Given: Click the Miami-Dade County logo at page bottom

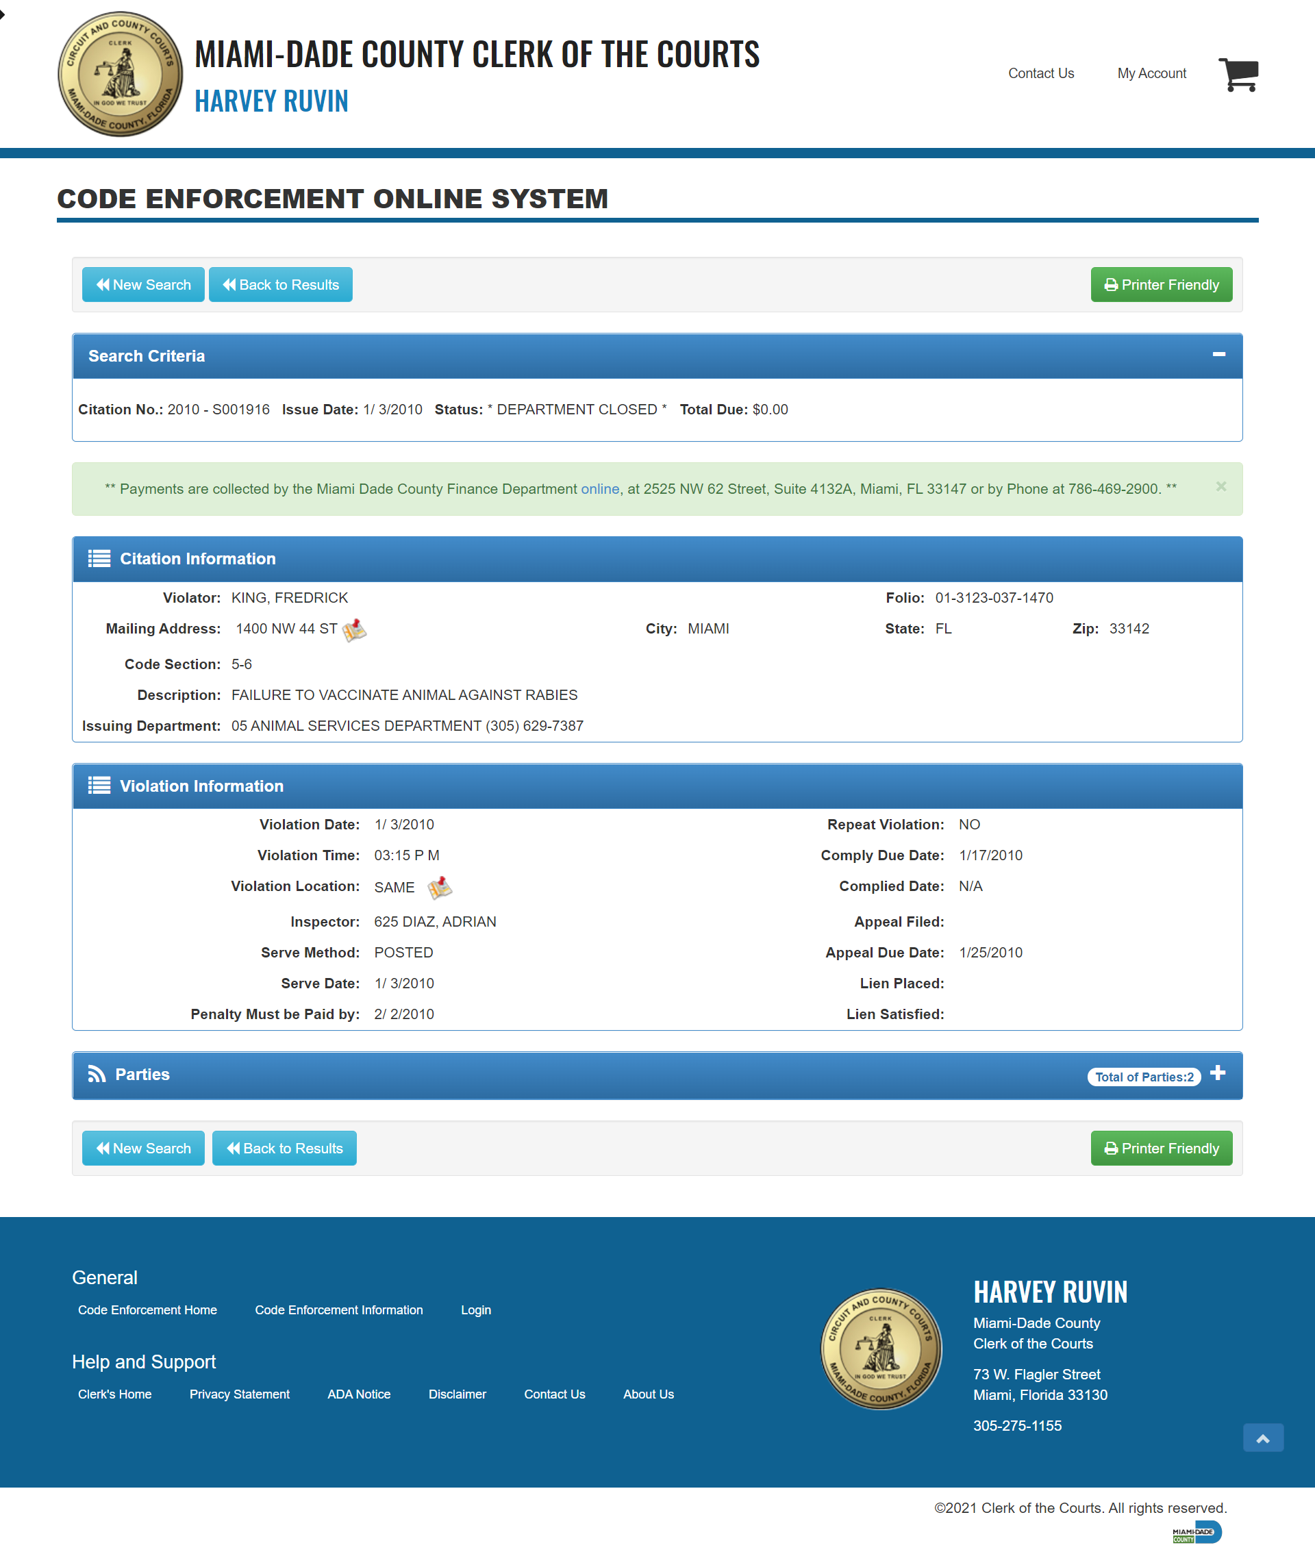Looking at the screenshot, I should pos(1197,1532).
